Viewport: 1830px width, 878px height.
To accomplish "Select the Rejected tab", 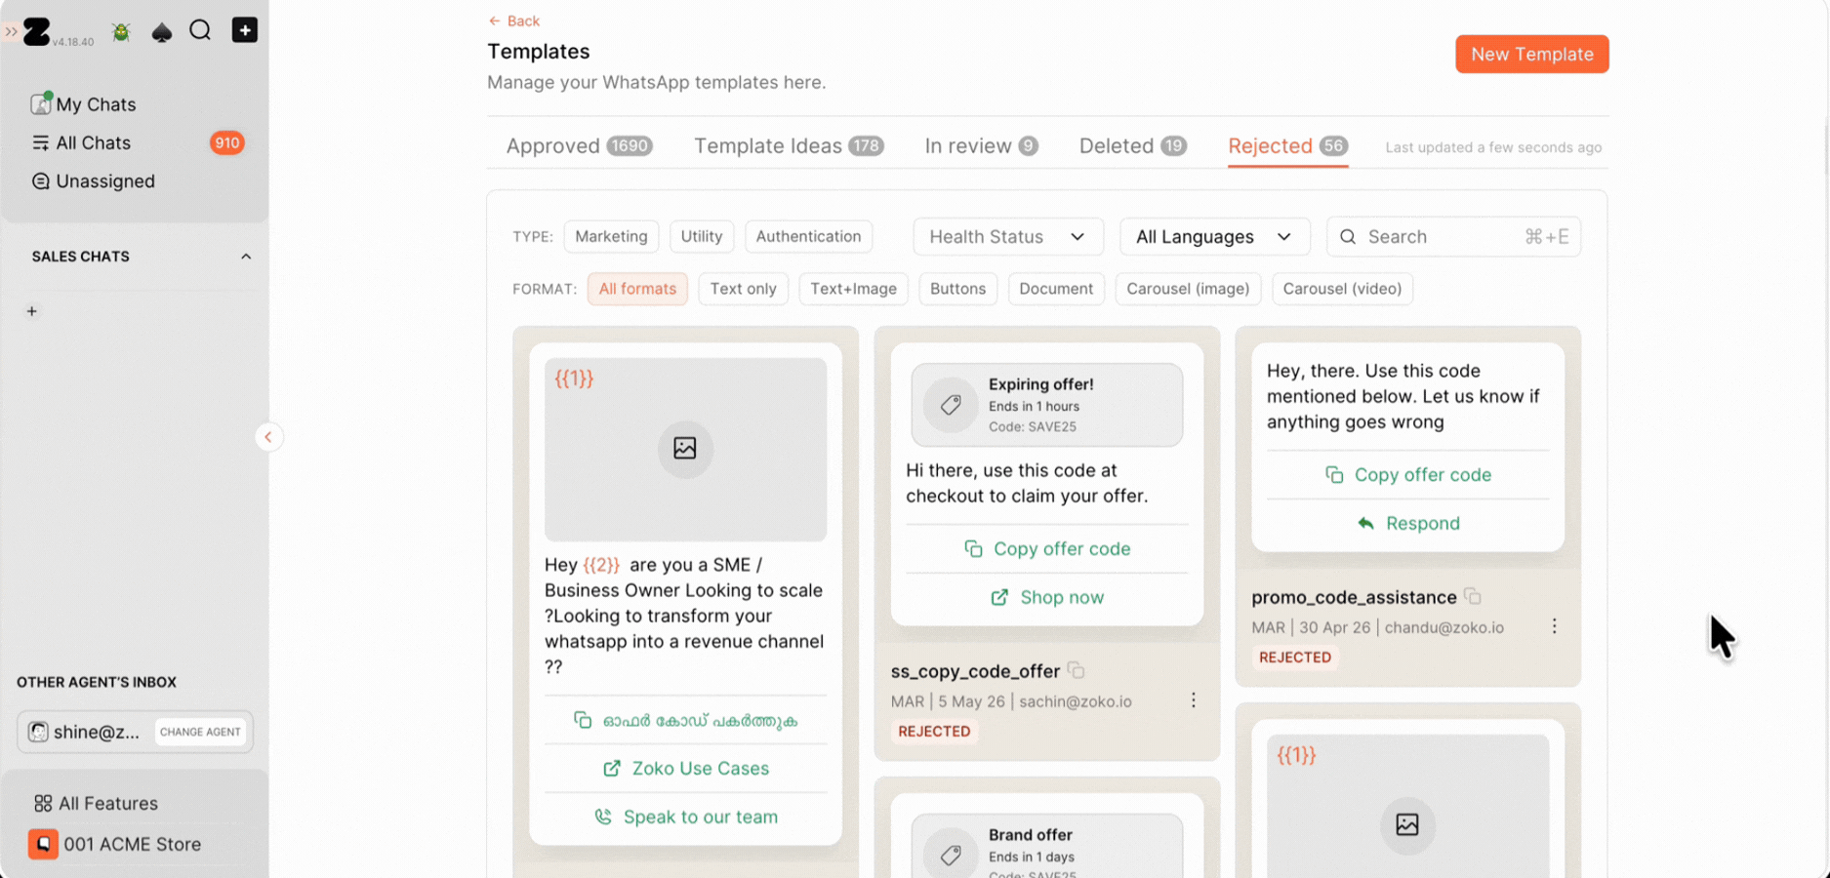I will pyautogui.click(x=1287, y=146).
